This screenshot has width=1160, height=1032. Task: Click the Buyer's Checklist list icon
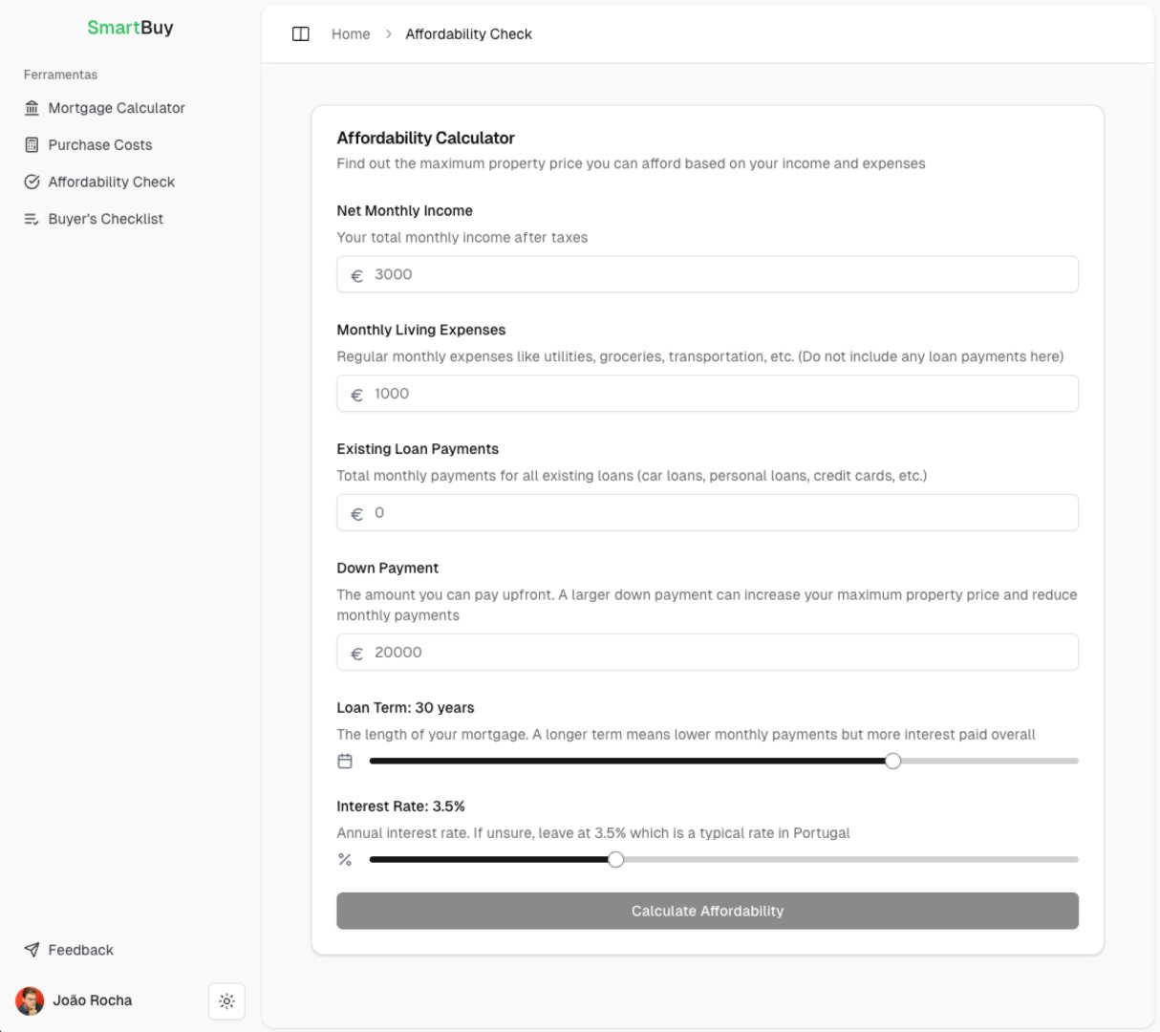32,219
